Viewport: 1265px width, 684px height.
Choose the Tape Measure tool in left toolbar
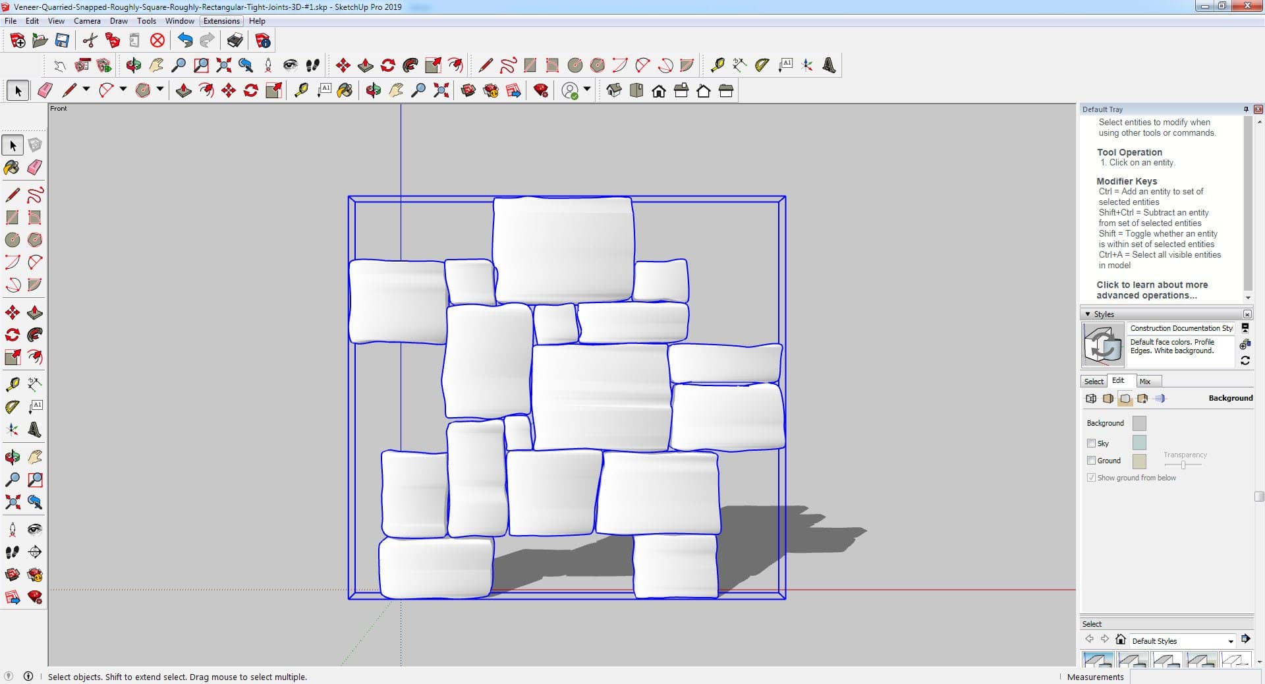pyautogui.click(x=12, y=384)
